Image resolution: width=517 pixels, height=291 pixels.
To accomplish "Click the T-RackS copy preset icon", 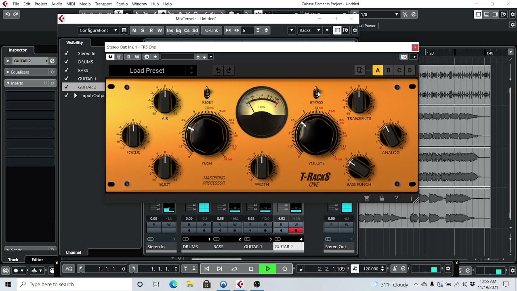I will (359, 70).
